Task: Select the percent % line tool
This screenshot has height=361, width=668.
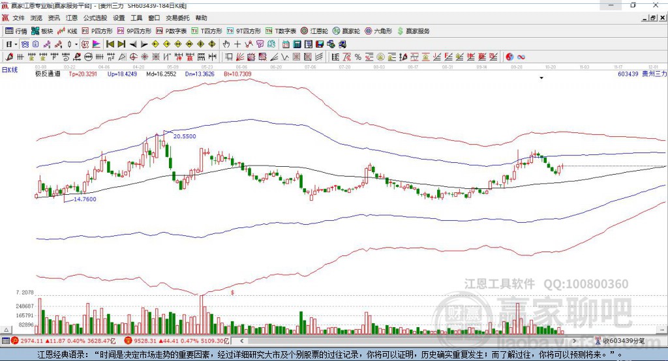Action: tap(358, 57)
